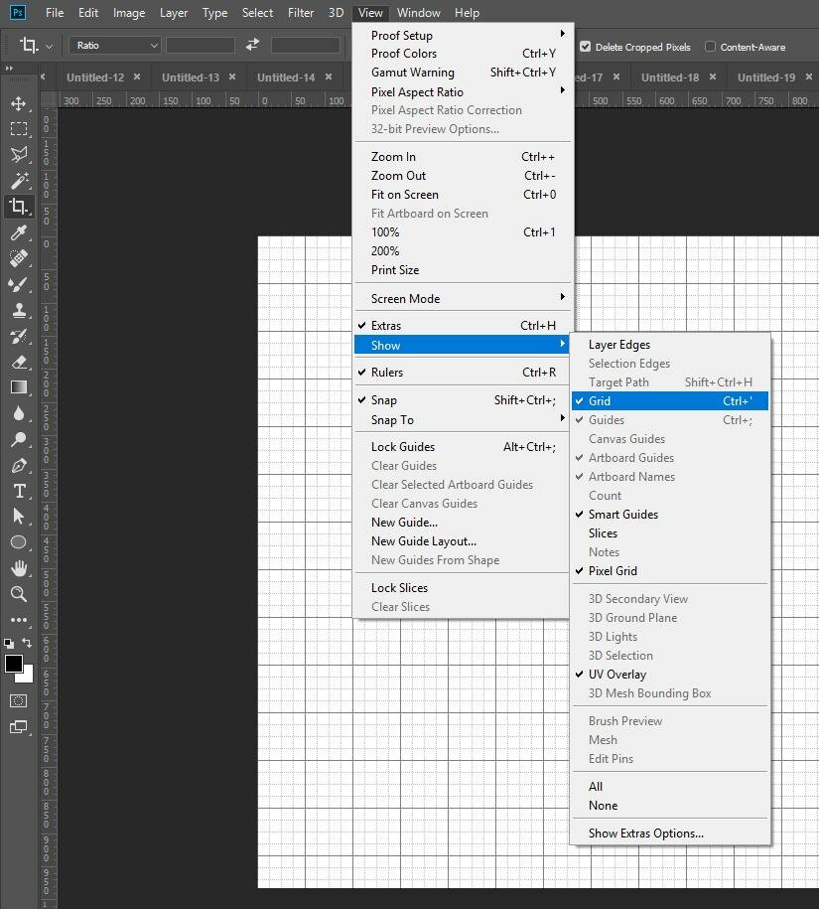Click the swap width and height arrows
The height and width of the screenshot is (909, 819).
252,46
